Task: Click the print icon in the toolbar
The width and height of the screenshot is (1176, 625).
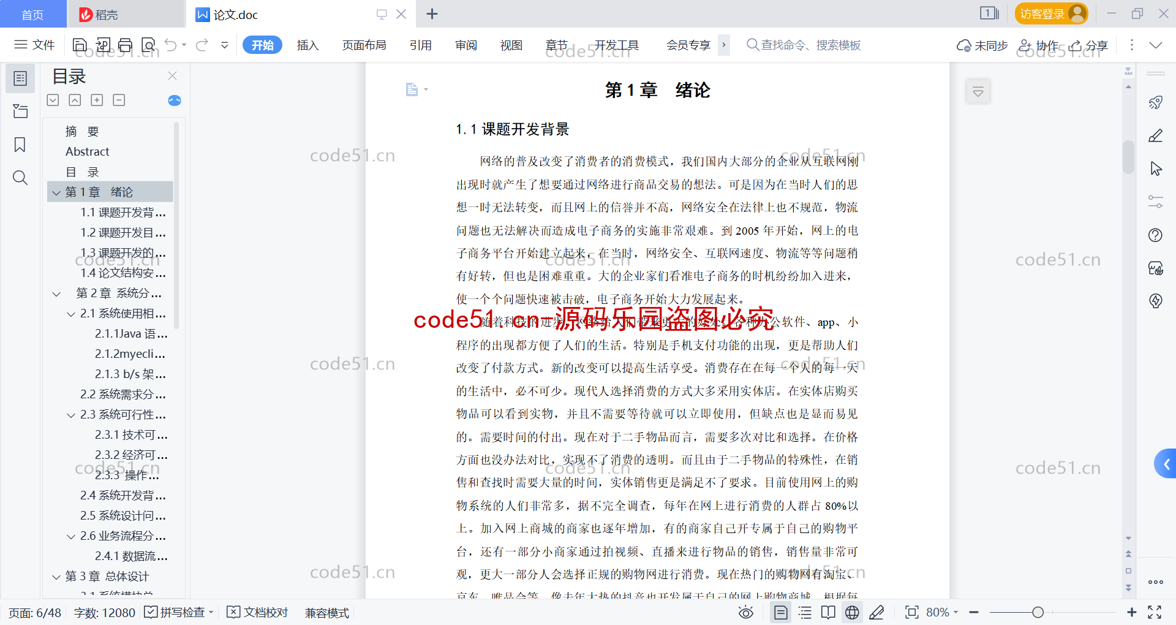Action: (126, 45)
